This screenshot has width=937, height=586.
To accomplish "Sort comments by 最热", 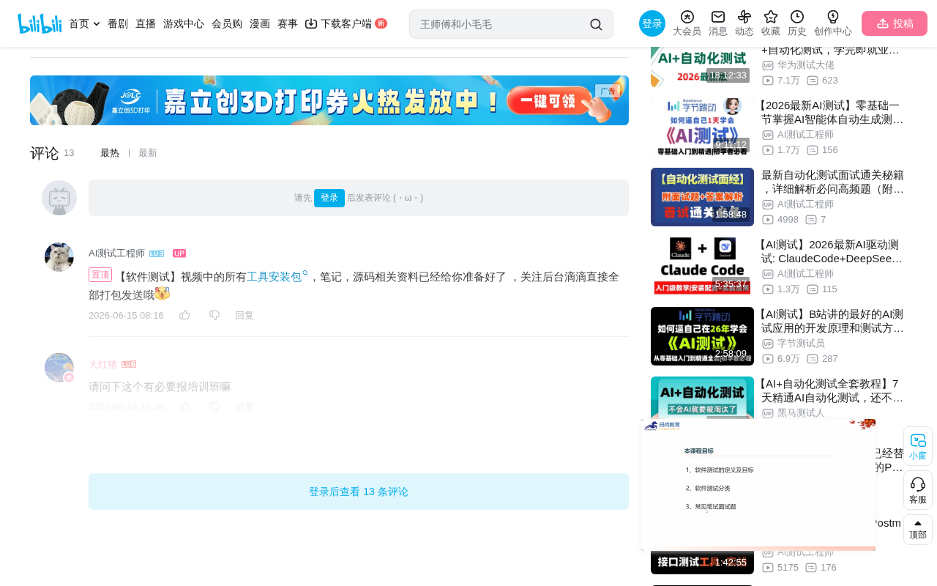I will point(110,153).
